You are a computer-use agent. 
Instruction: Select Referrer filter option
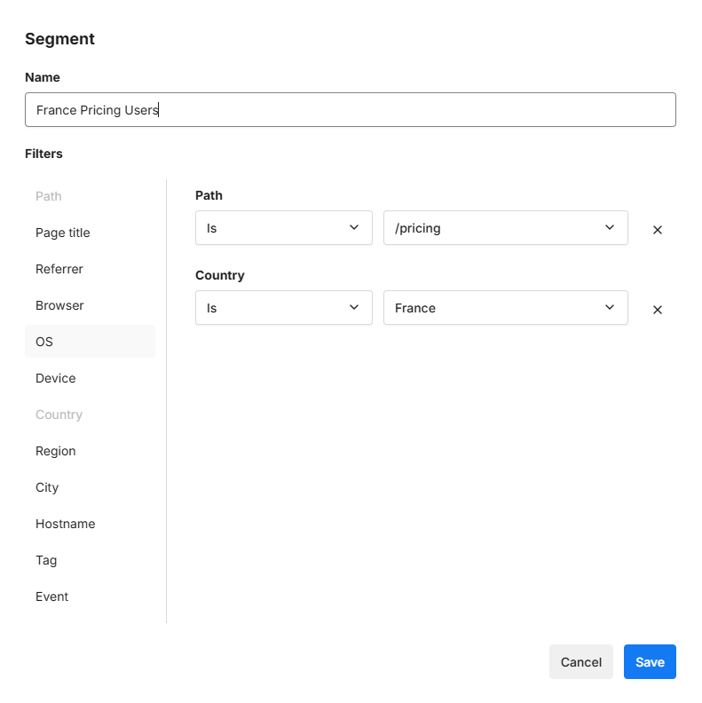click(59, 269)
